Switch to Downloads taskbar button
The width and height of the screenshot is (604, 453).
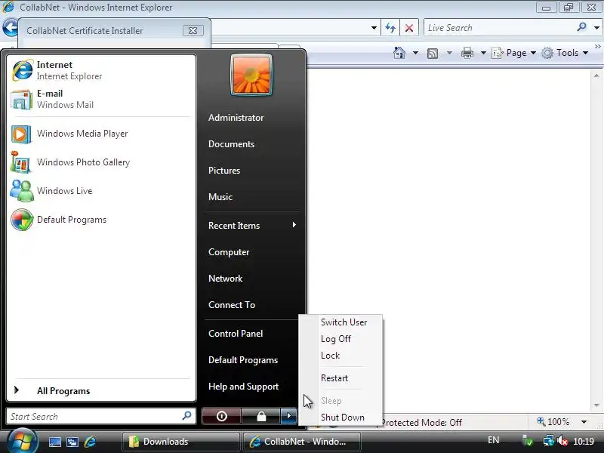click(x=181, y=442)
